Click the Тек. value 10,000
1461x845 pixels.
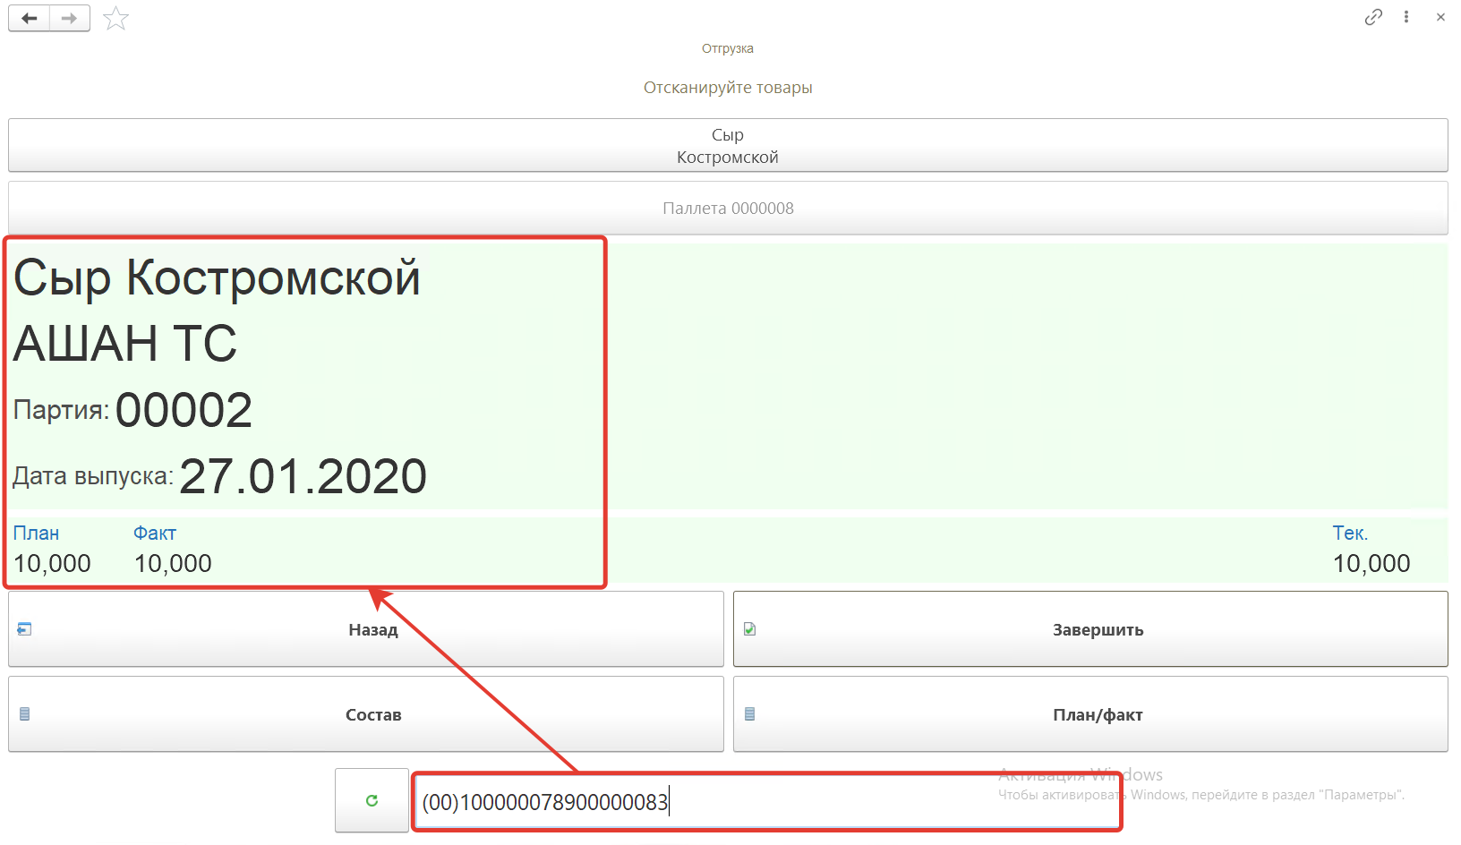click(x=1371, y=564)
